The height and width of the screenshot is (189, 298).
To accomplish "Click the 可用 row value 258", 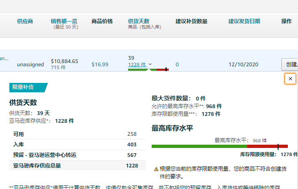I will click(132, 134).
